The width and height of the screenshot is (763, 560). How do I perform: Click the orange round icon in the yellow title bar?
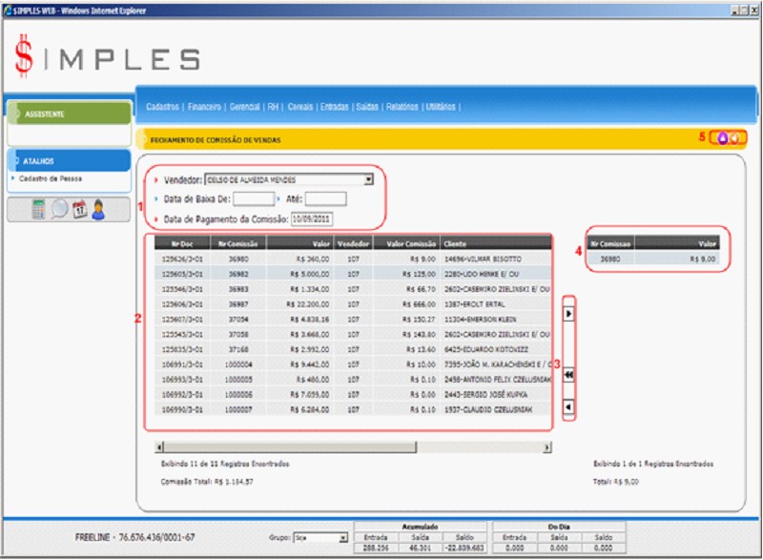coord(734,138)
